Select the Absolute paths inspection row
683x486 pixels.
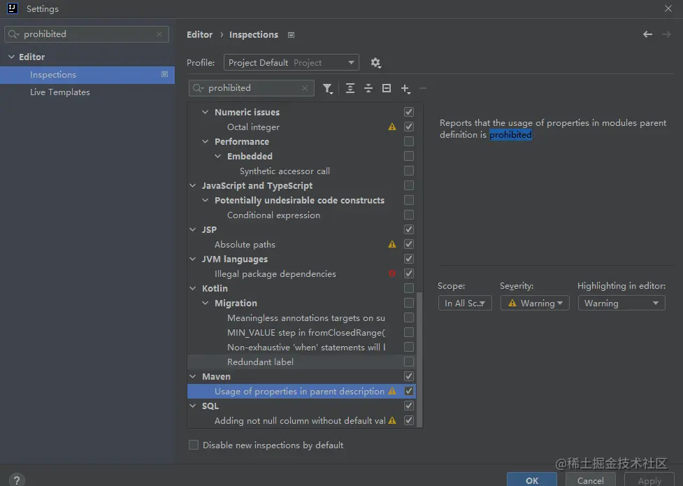[x=301, y=244]
